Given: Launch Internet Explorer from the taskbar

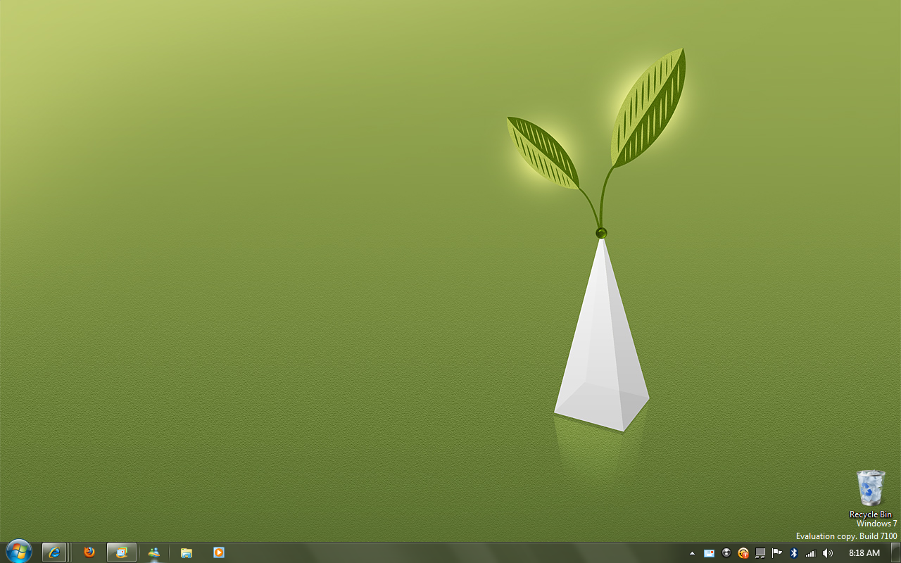Looking at the screenshot, I should click(x=54, y=552).
